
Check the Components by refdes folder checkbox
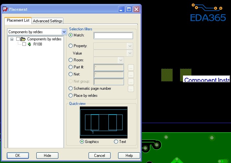18,39
